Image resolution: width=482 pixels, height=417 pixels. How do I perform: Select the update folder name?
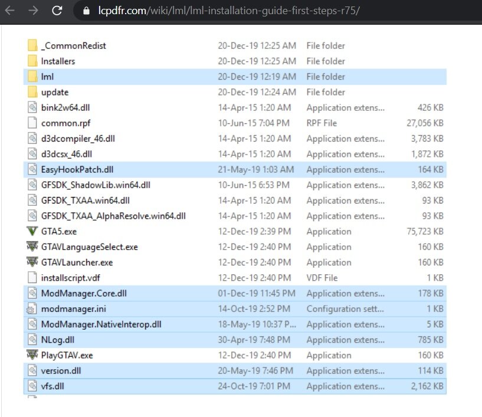(55, 92)
